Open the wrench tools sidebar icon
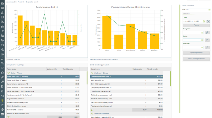Image resolution: width=212 pixels, height=118 pixels. pyautogui.click(x=2, y=77)
